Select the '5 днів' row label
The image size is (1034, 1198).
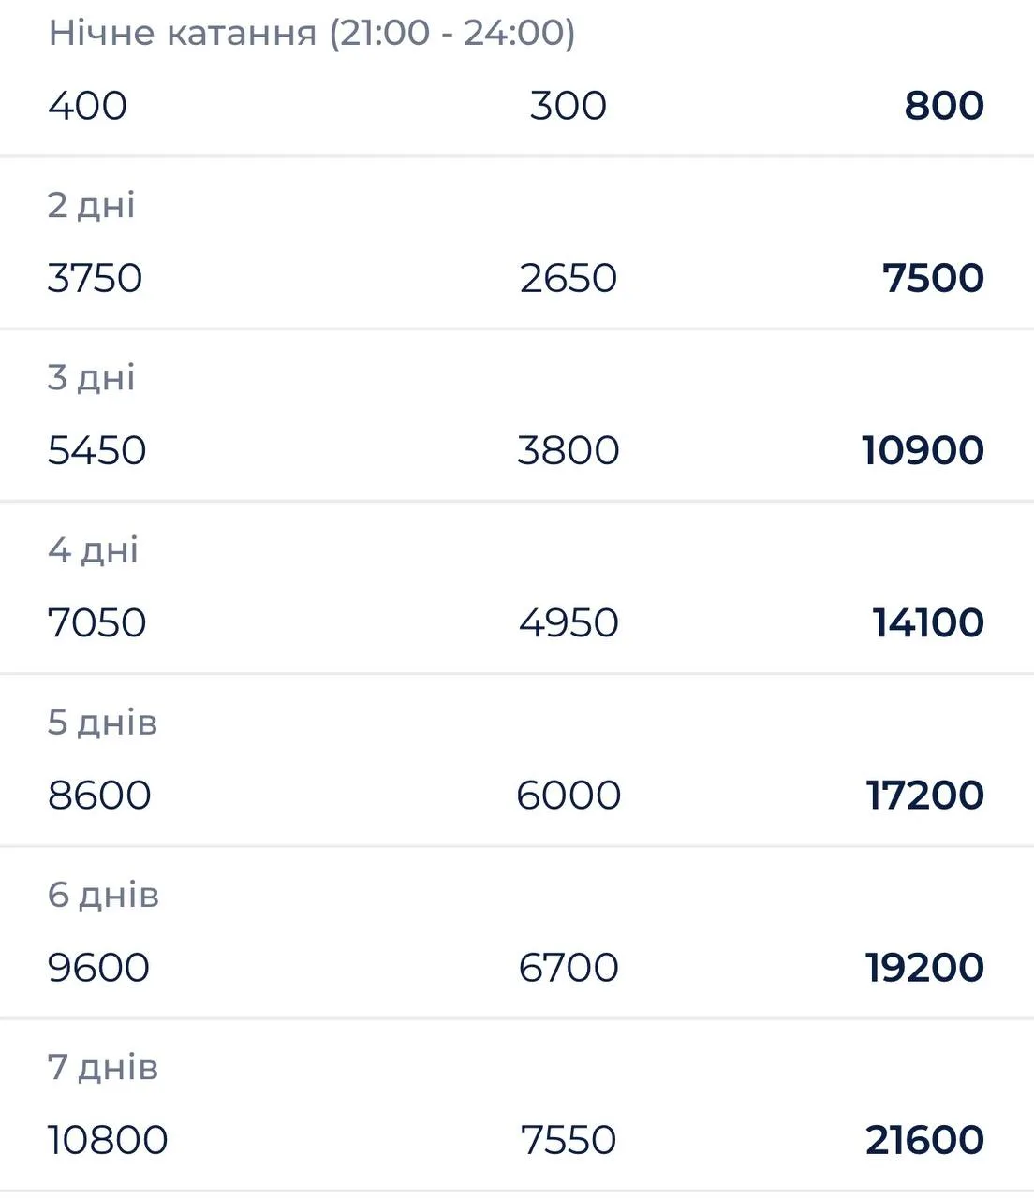point(102,723)
